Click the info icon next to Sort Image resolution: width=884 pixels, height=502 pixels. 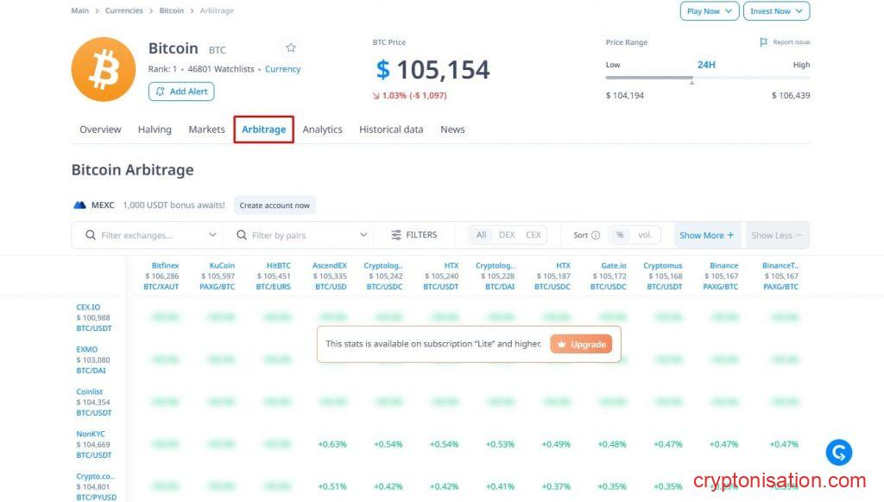596,235
